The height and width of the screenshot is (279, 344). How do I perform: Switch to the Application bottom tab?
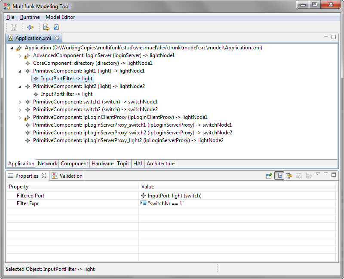[21, 164]
